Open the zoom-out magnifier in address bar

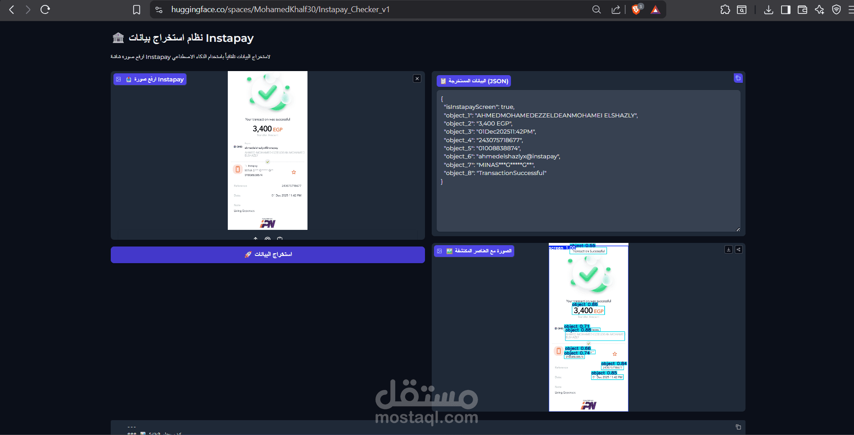pyautogui.click(x=596, y=9)
